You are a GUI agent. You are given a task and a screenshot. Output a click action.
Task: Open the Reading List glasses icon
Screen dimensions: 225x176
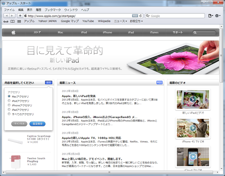coord(6,21)
